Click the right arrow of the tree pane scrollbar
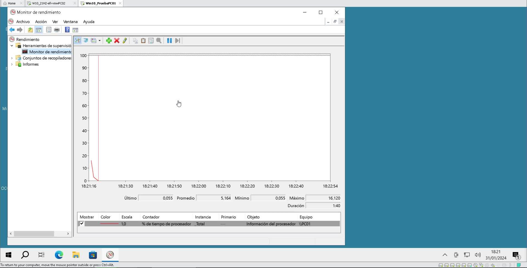 pyautogui.click(x=68, y=234)
